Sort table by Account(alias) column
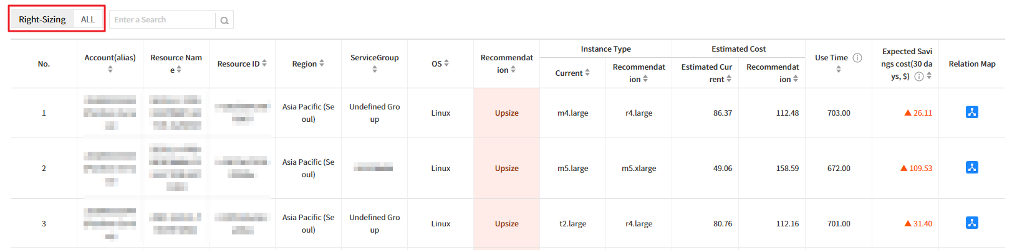1017x250 pixels. (x=110, y=70)
